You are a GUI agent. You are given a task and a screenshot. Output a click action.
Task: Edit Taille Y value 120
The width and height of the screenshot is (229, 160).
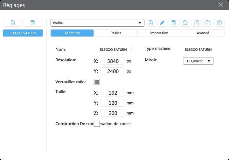coord(112,103)
